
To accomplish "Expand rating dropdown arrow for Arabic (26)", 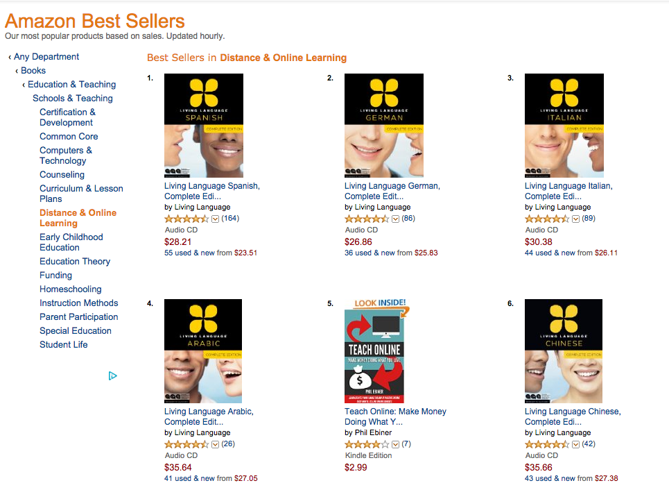I will (x=216, y=445).
